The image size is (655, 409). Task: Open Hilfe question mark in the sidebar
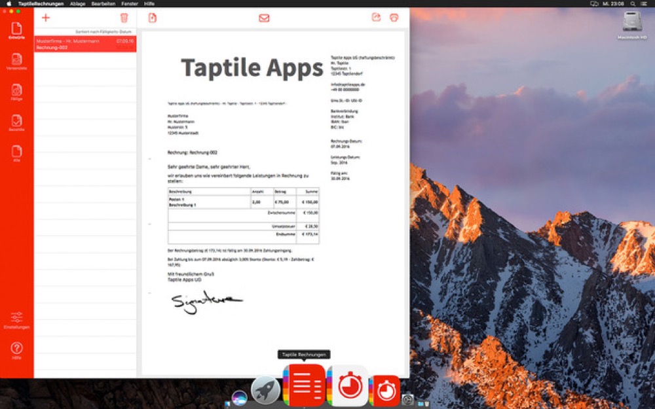click(x=16, y=351)
